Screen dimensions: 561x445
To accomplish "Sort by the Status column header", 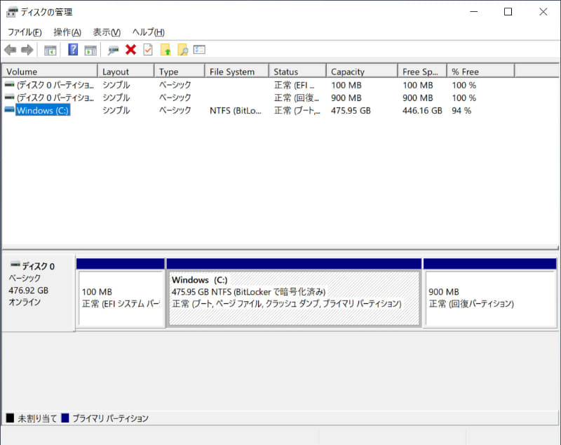I will point(297,72).
